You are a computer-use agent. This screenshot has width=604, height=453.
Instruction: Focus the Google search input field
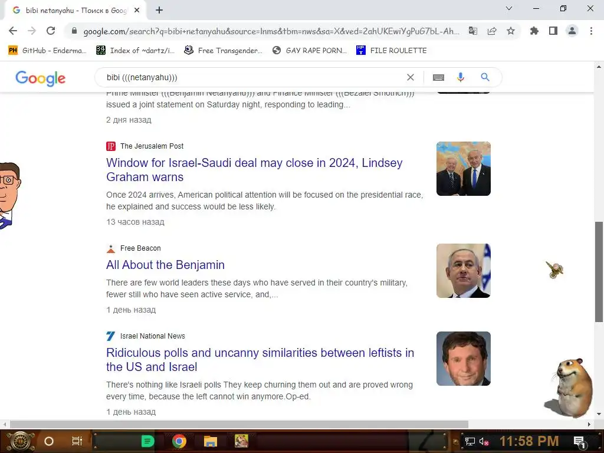(254, 77)
